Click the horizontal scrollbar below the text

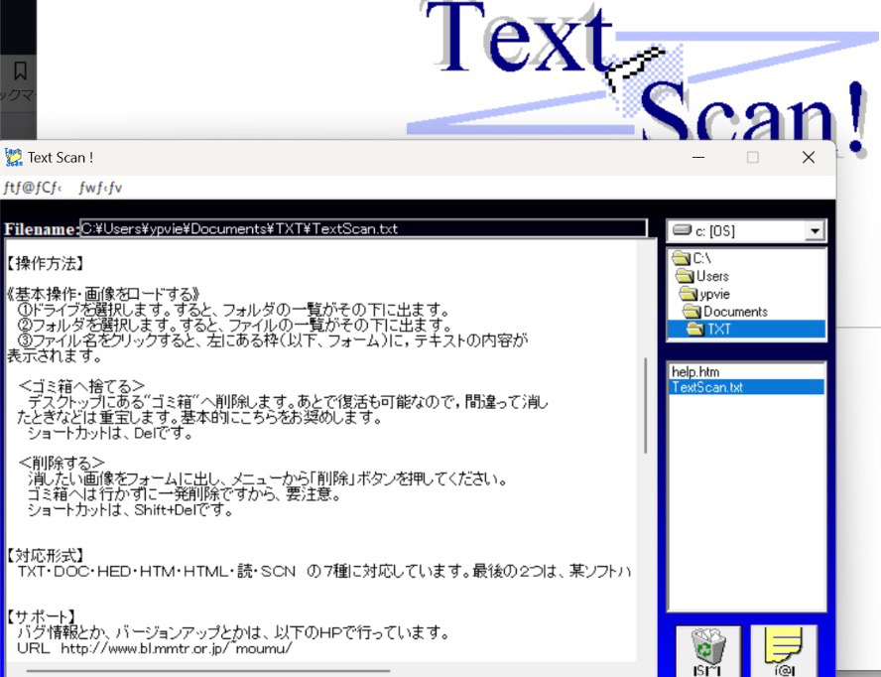click(208, 671)
